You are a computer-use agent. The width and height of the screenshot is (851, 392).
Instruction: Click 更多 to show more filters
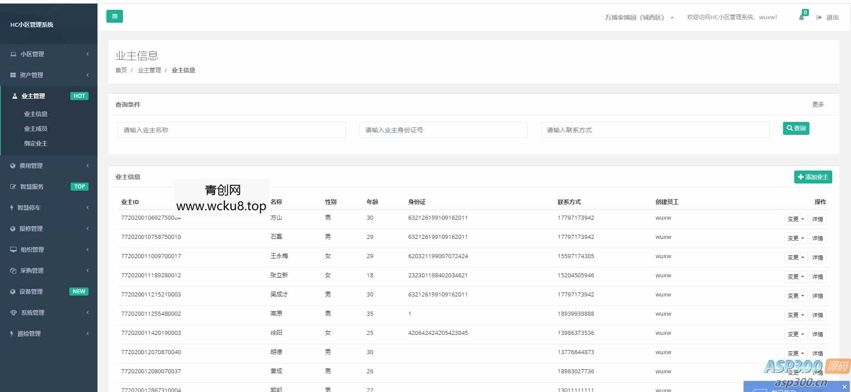(818, 104)
